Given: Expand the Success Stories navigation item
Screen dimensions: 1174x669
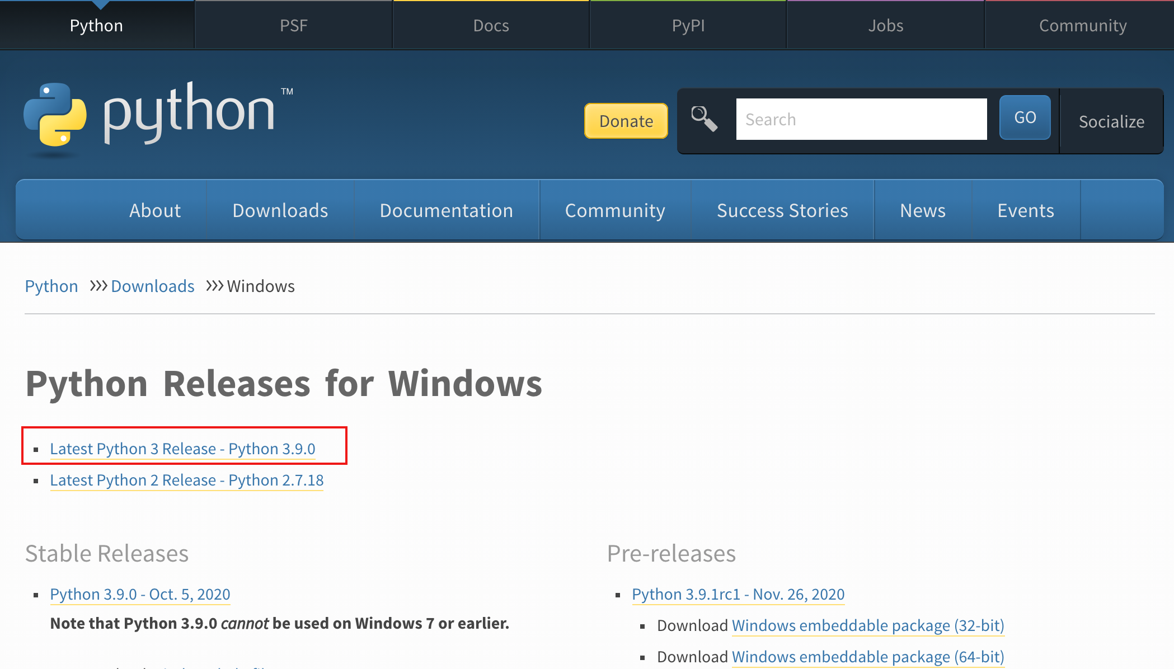Looking at the screenshot, I should [x=782, y=210].
